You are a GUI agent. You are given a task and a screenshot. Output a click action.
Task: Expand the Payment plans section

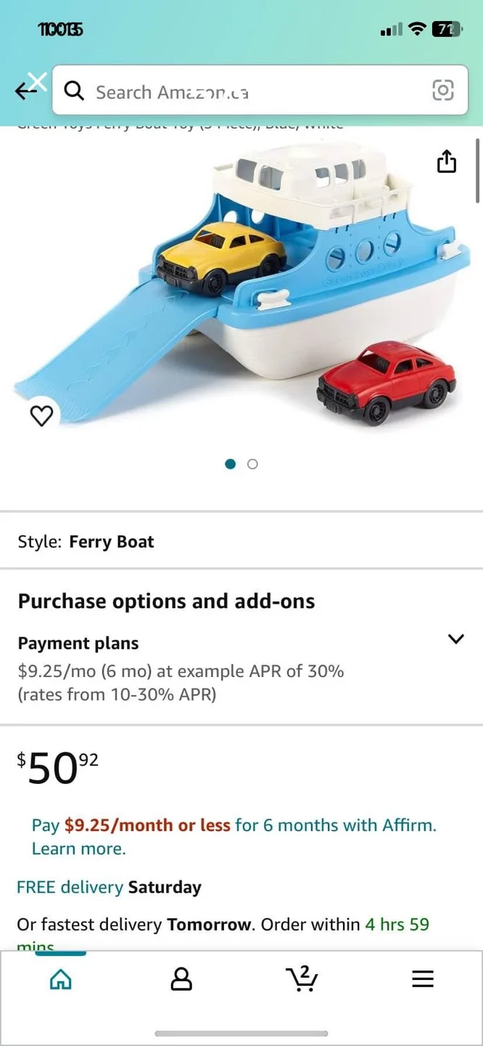pyautogui.click(x=456, y=639)
